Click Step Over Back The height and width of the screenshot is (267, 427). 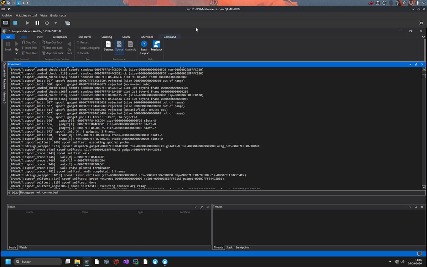pyautogui.click(x=53, y=53)
